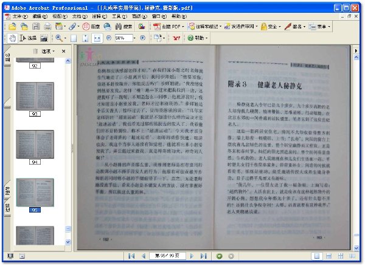Activate the 选择 text select tool
The width and height of the screenshot is (365, 266).
[28, 38]
